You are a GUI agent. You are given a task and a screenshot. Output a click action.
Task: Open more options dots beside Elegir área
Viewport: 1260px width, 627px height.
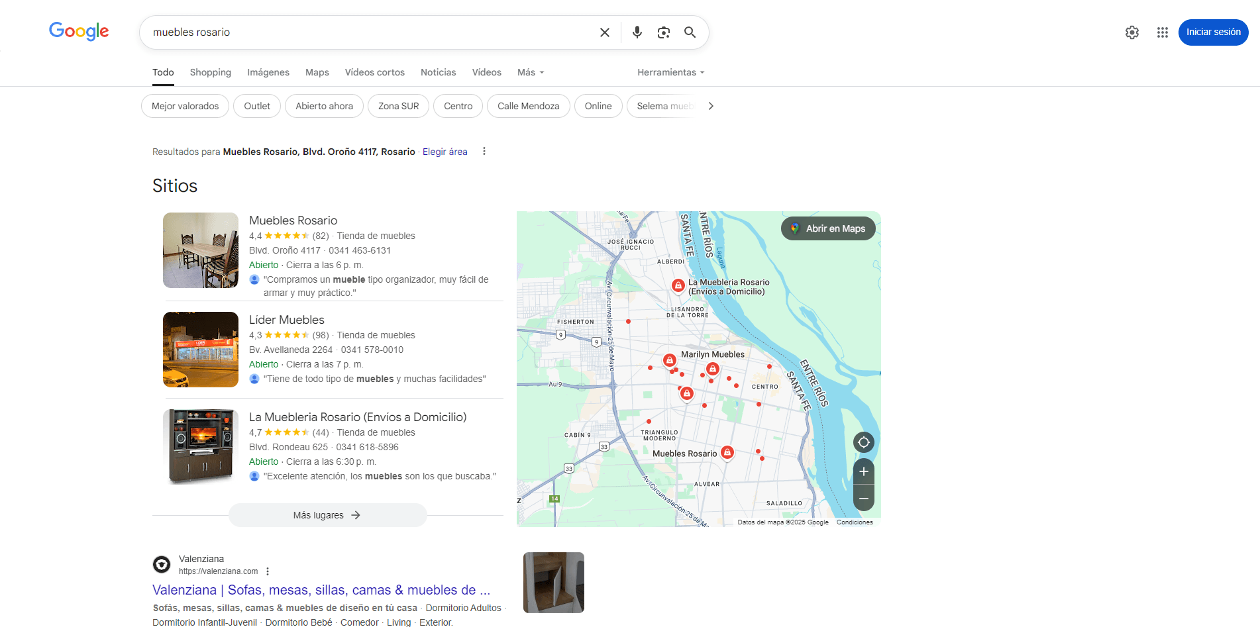(x=484, y=152)
